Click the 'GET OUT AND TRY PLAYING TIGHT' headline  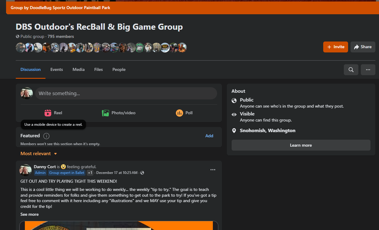coord(69,181)
